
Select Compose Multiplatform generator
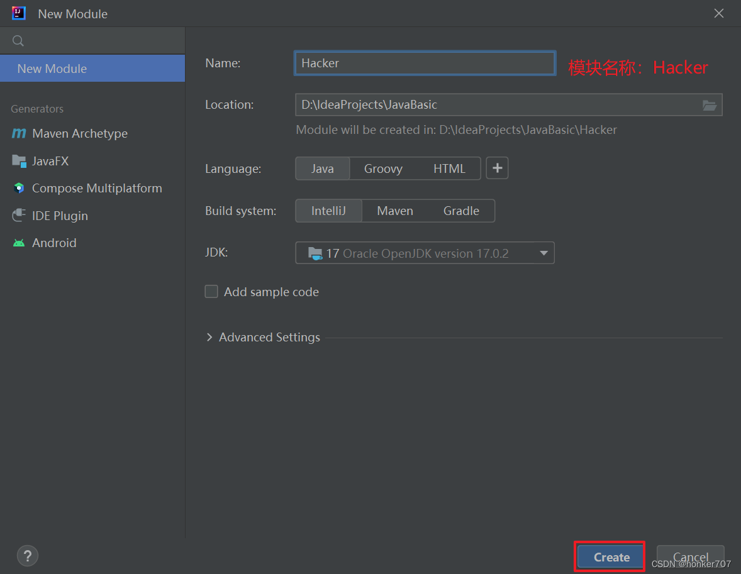pyautogui.click(x=92, y=188)
